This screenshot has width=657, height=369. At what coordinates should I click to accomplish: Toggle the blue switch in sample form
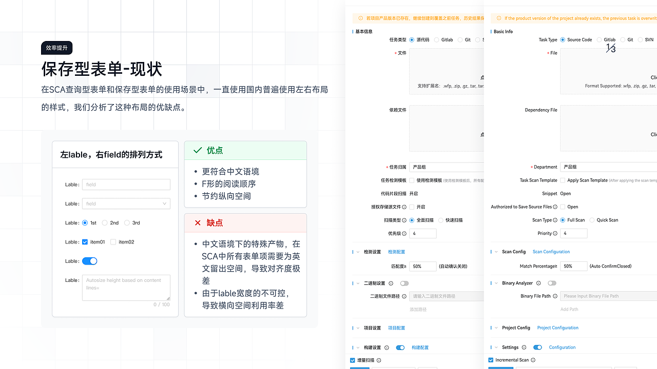coord(90,261)
